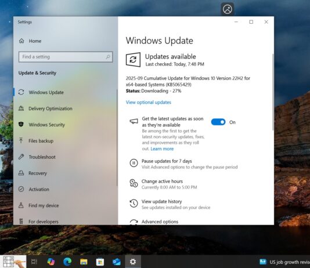This screenshot has height=268, width=310.
Task: Click the main pane vertical scrollbar
Action: [273, 92]
